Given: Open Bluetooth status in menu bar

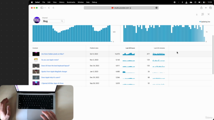Looking at the screenshot, I should coord(182,2).
